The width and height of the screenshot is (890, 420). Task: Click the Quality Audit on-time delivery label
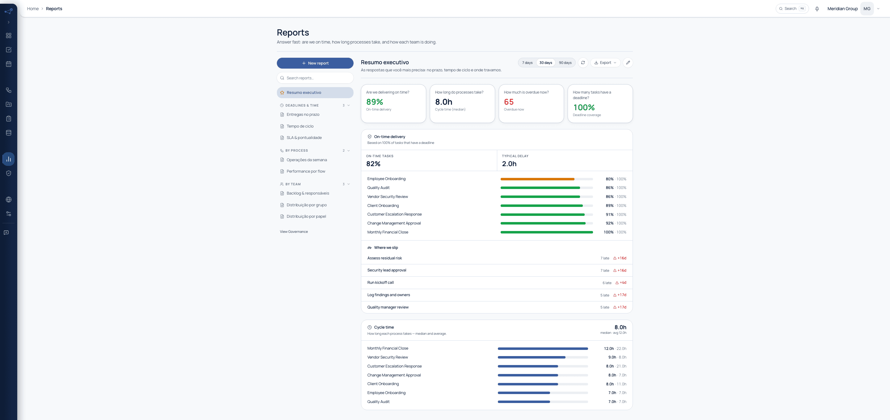378,188
